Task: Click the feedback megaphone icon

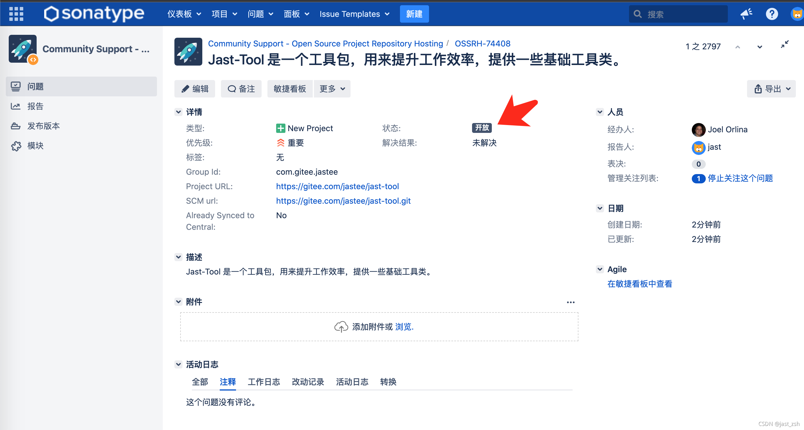Action: [x=746, y=14]
